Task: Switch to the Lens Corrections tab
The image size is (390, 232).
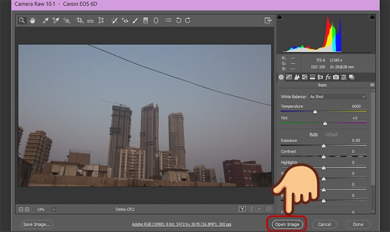Action: click(x=320, y=77)
